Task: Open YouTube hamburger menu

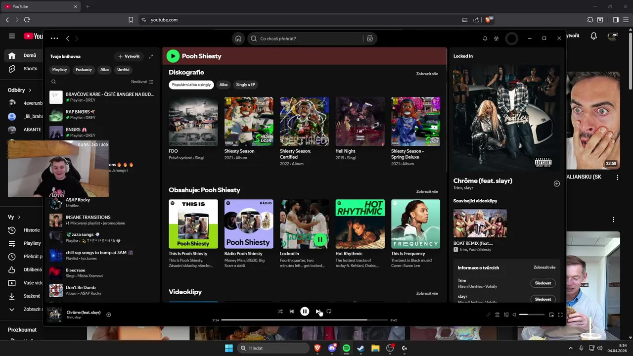Action: click(11, 36)
